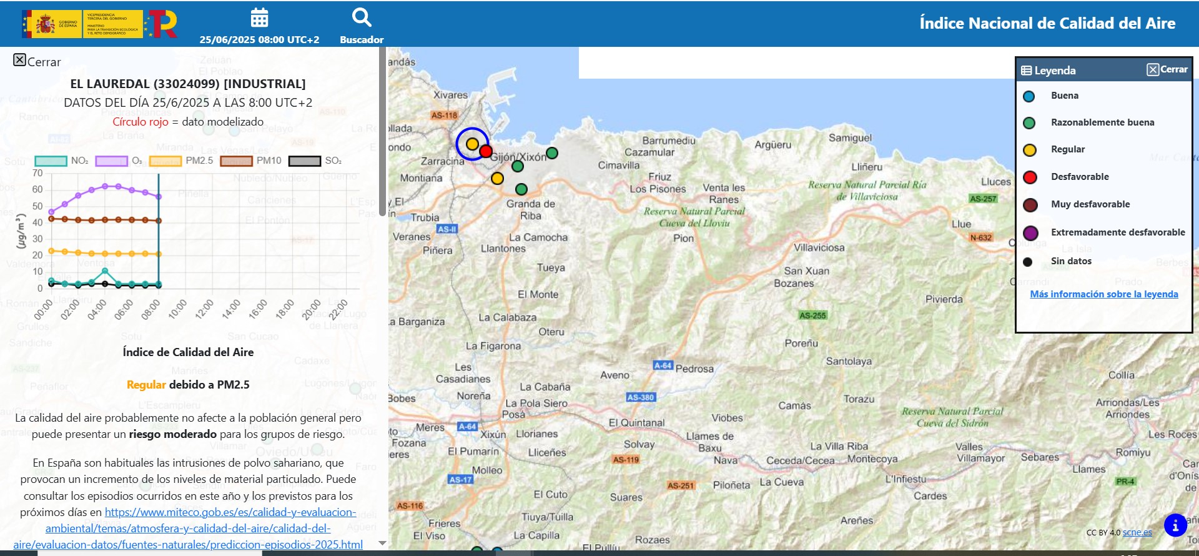Click the Regular yellow legend circle
Viewport: 1199px width, 556px height.
[1030, 150]
